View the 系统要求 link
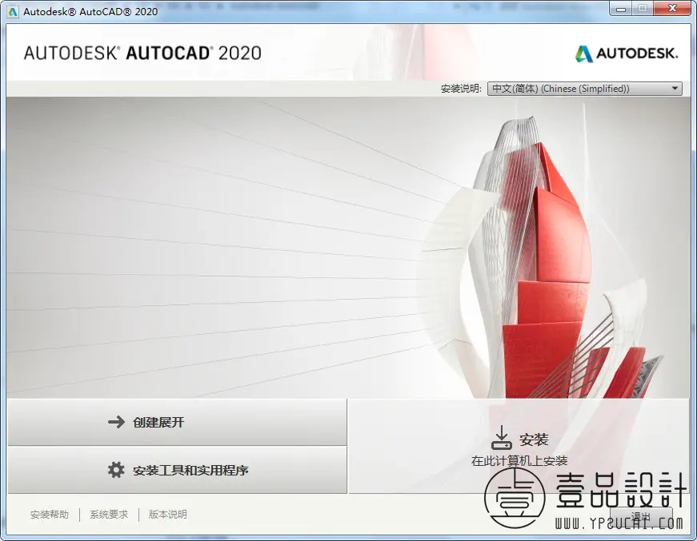 point(109,515)
